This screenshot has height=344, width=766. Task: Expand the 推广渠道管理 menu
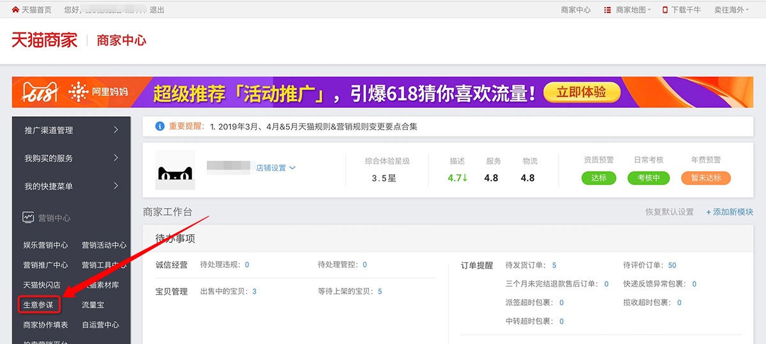click(71, 130)
